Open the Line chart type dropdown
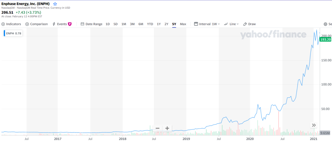The image size is (332, 145). (x=231, y=24)
